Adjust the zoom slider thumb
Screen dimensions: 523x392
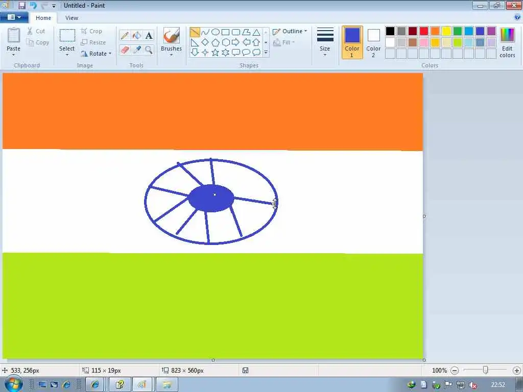[485, 370]
